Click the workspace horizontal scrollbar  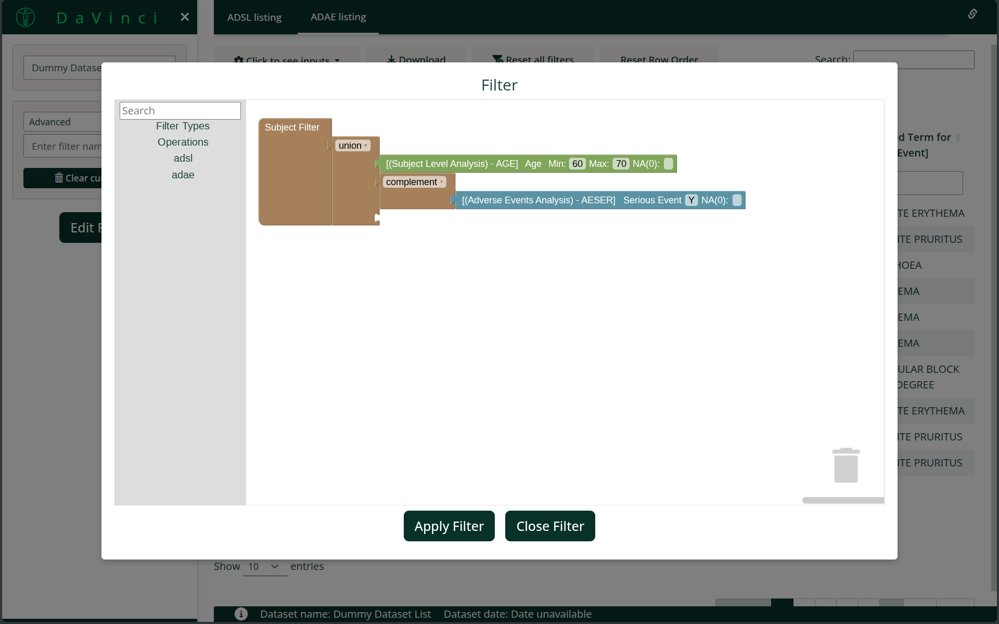pyautogui.click(x=843, y=500)
